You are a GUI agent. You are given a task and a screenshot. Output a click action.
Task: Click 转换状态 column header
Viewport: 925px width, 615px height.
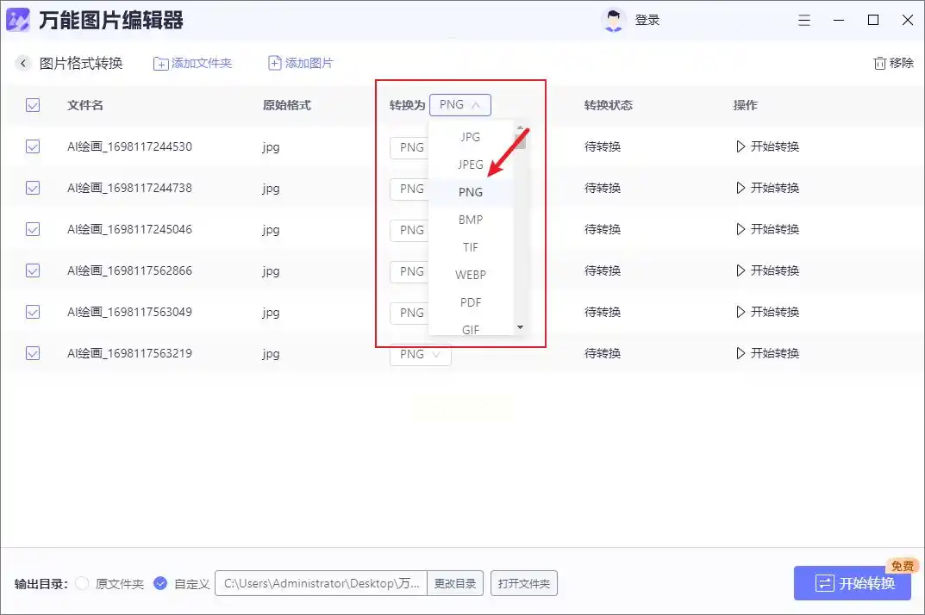609,105
